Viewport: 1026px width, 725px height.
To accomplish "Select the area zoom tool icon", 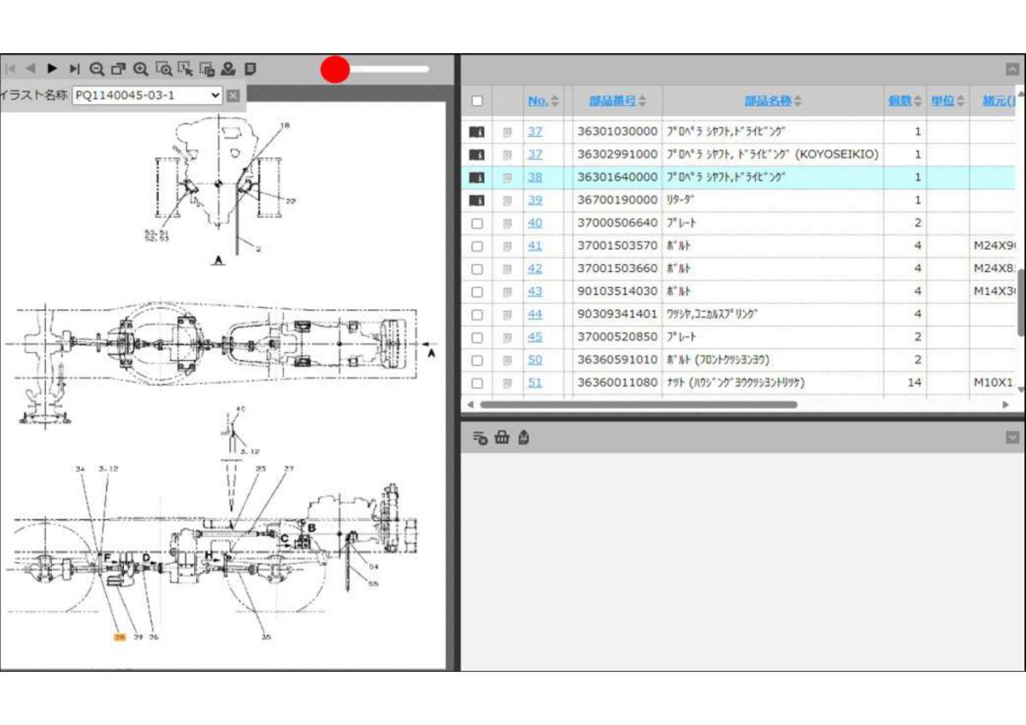I will [x=163, y=68].
